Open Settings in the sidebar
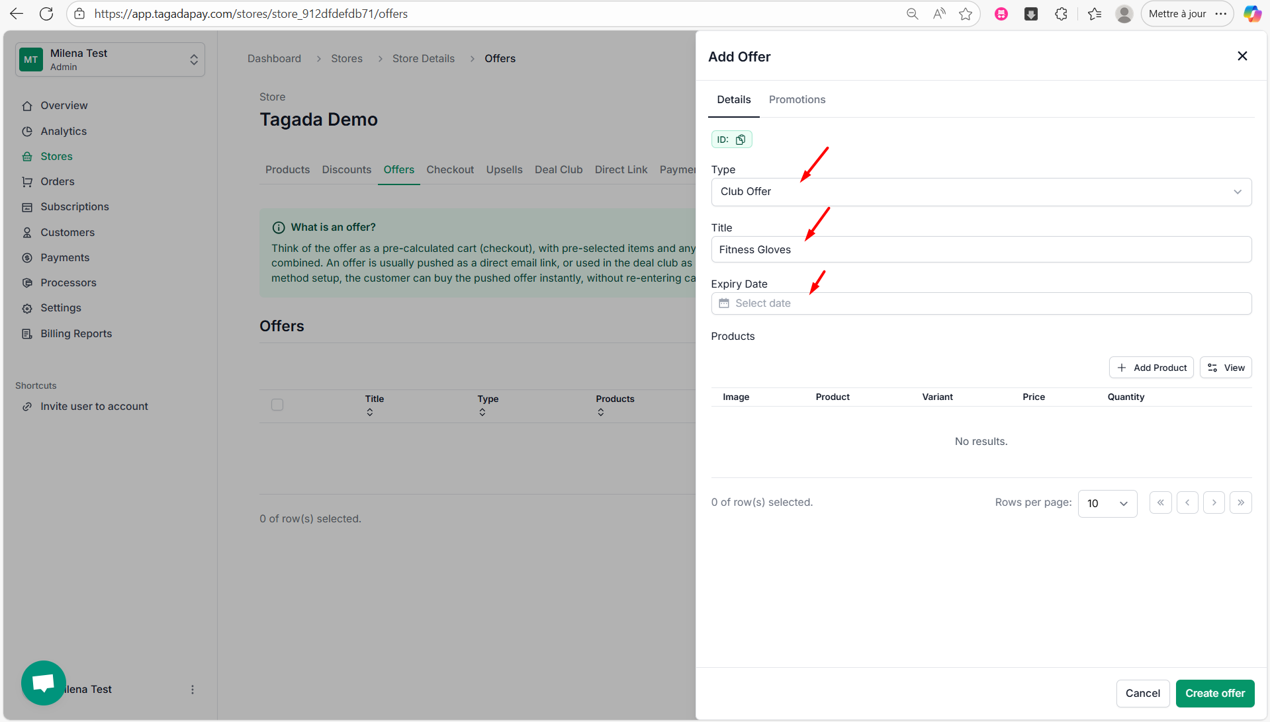The width and height of the screenshot is (1270, 722). pyautogui.click(x=60, y=308)
